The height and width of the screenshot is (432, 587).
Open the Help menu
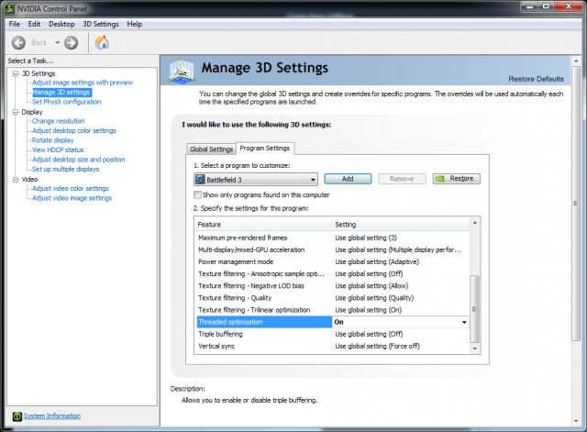point(135,24)
